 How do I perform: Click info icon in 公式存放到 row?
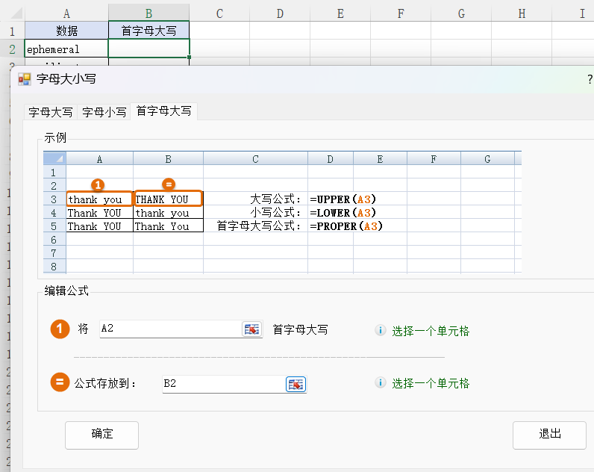pos(381,383)
